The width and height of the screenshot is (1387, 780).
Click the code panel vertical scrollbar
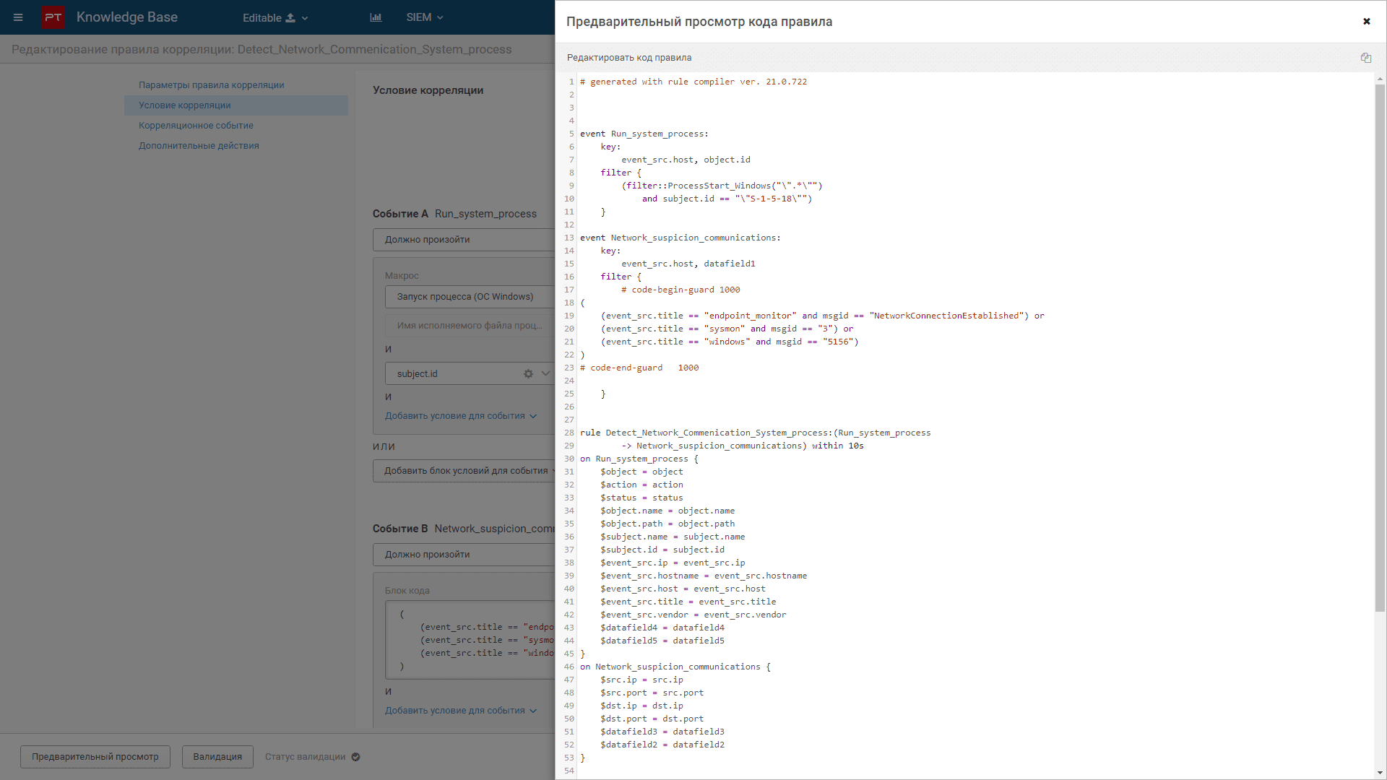tap(1379, 347)
